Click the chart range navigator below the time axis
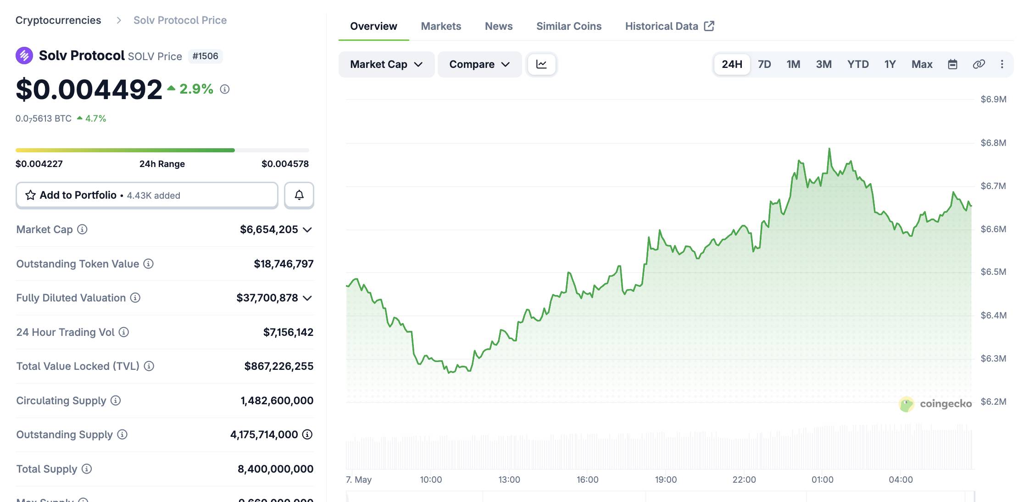The width and height of the screenshot is (1024, 502). coord(660,496)
